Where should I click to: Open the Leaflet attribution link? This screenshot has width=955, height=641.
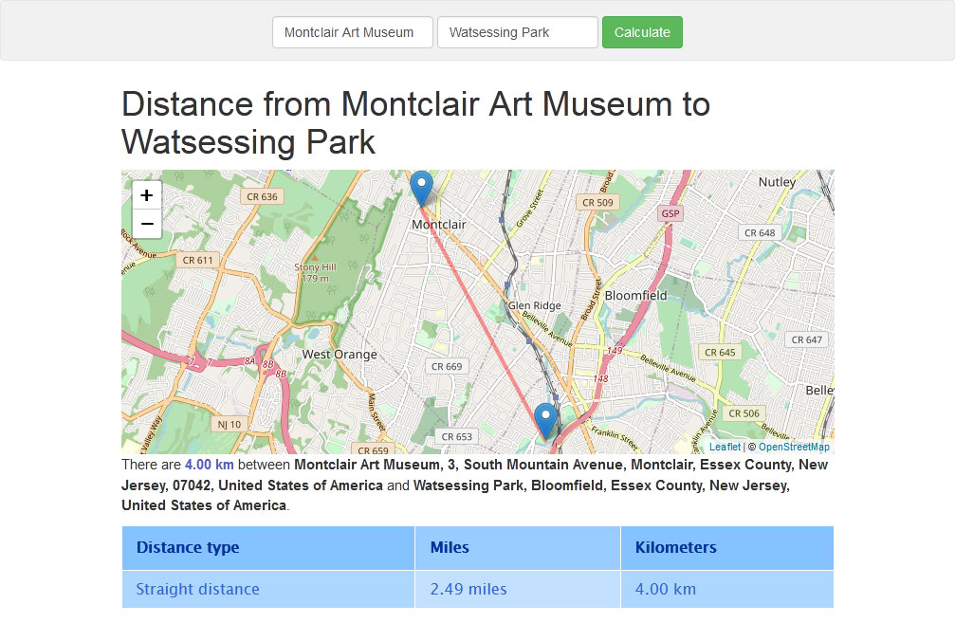(x=725, y=447)
